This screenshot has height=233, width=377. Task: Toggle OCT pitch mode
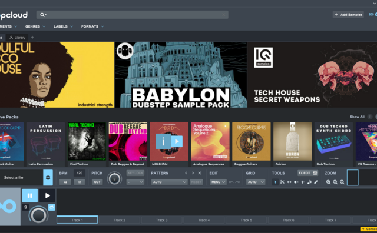click(x=97, y=182)
